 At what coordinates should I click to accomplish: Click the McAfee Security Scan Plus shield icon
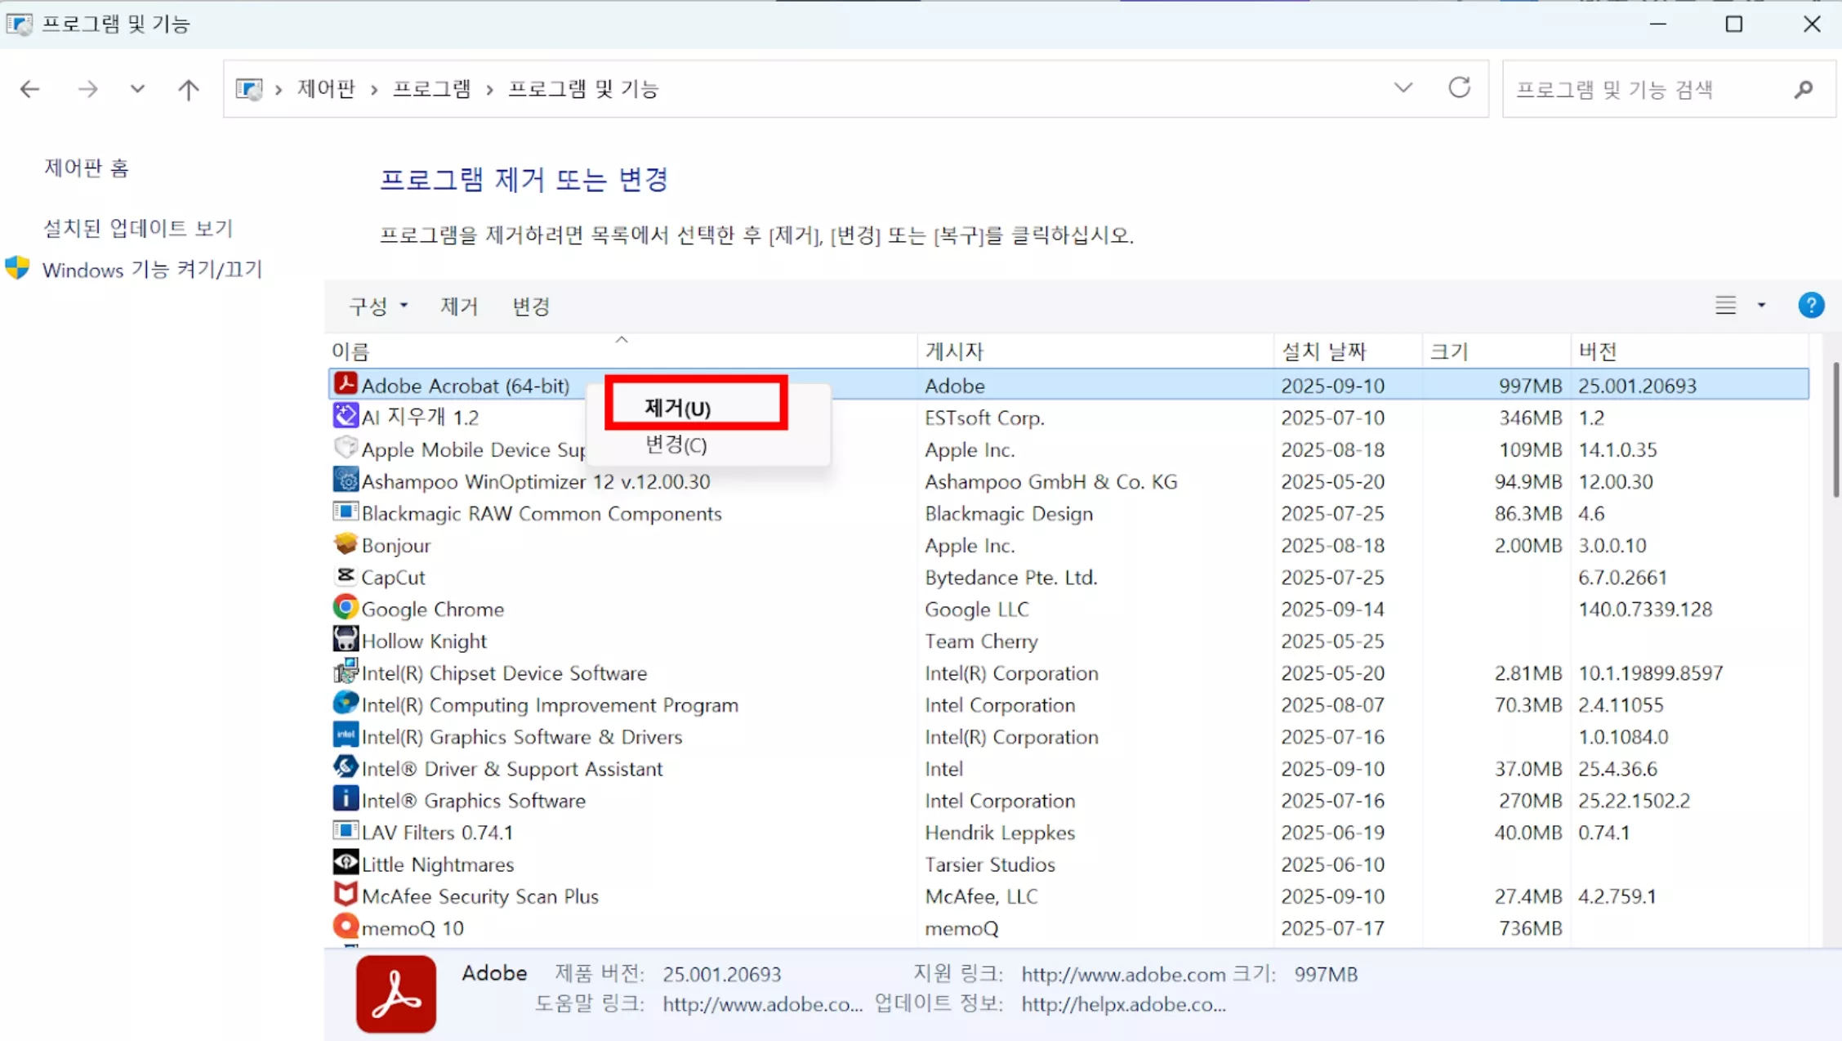coord(346,895)
